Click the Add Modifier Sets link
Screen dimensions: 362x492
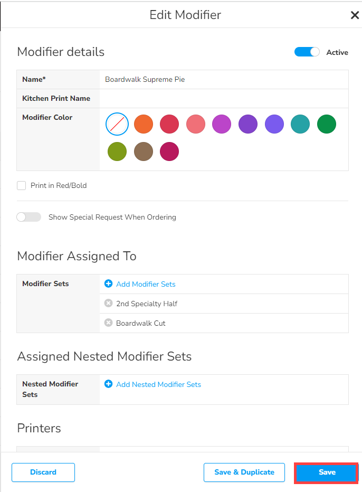146,284
